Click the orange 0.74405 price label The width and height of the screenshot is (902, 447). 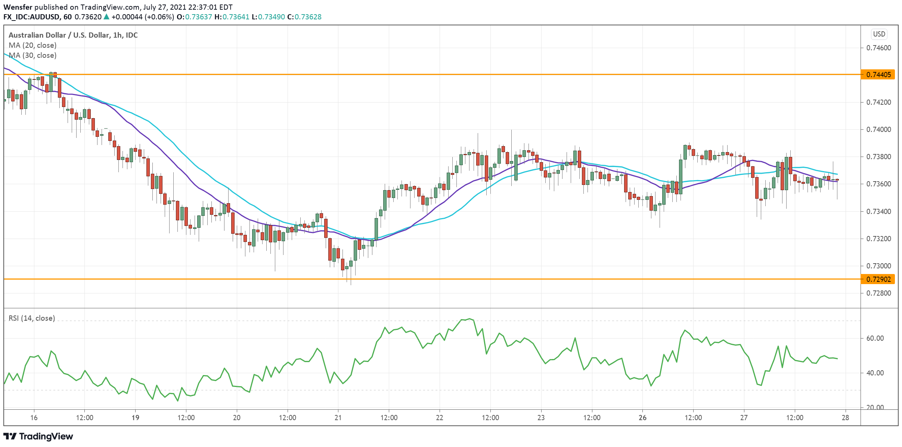click(x=878, y=75)
